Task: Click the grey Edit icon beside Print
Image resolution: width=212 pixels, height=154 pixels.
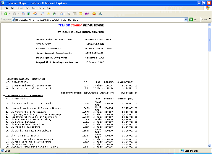Action: pyautogui.click(x=75, y=14)
